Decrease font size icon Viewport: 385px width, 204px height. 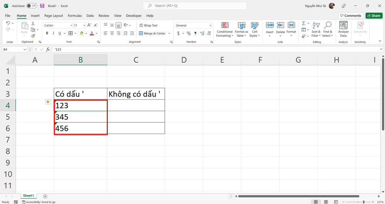pyautogui.click(x=96, y=25)
